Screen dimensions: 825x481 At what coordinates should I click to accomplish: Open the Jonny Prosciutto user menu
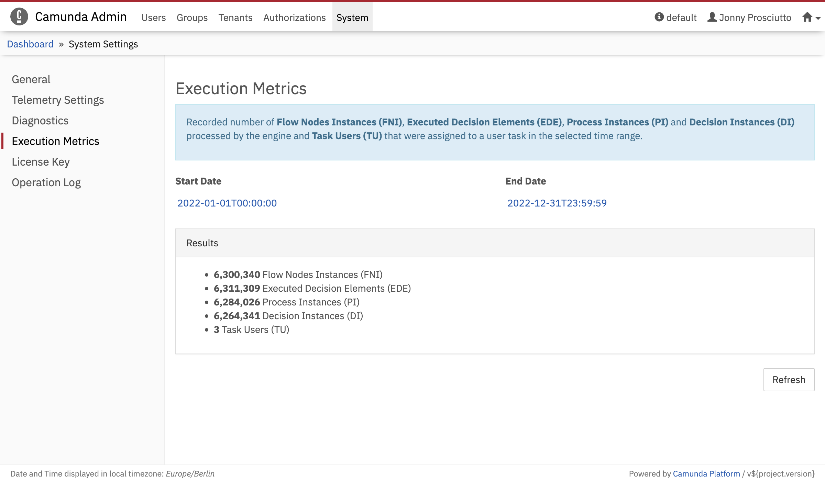pyautogui.click(x=749, y=17)
